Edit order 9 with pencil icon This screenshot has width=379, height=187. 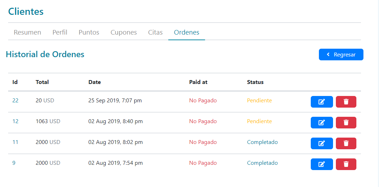[322, 164]
